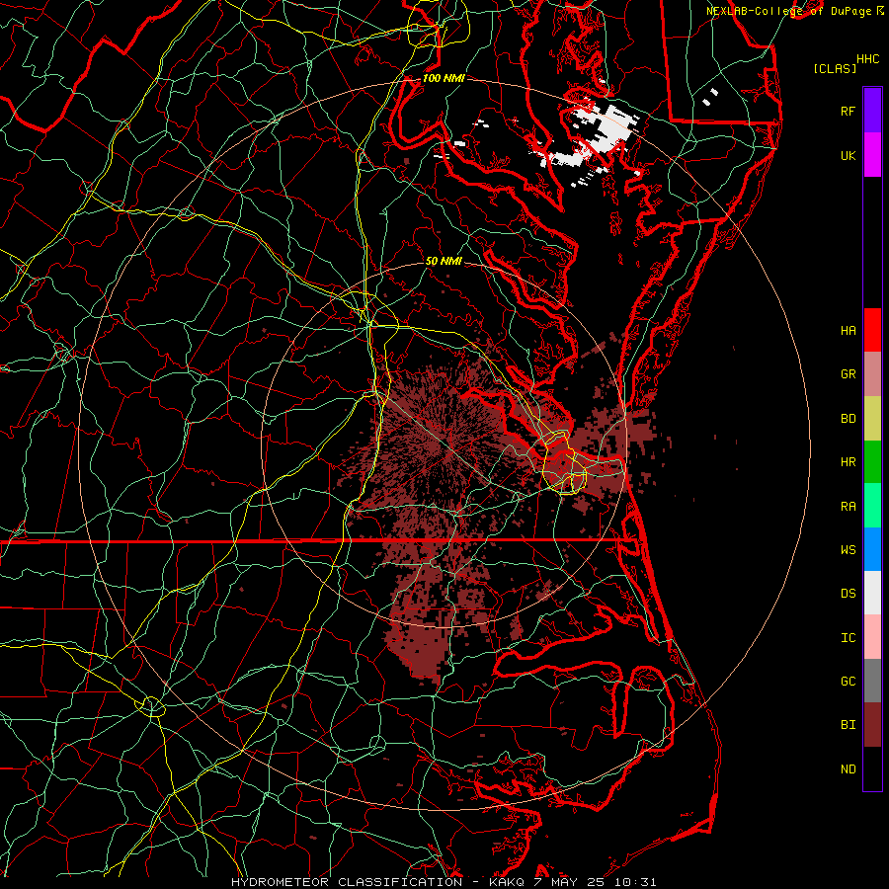This screenshot has width=889, height=889.
Task: Click the ND legend label
Action: pyautogui.click(x=848, y=769)
